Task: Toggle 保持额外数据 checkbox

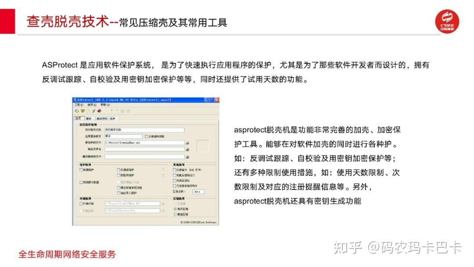Action: [x=81, y=182]
